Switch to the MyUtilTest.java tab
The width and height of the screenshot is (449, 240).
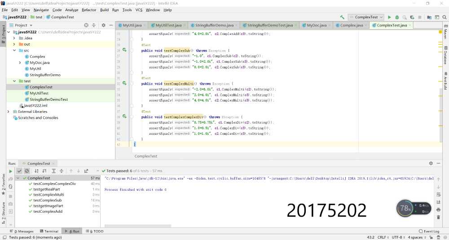click(168, 25)
